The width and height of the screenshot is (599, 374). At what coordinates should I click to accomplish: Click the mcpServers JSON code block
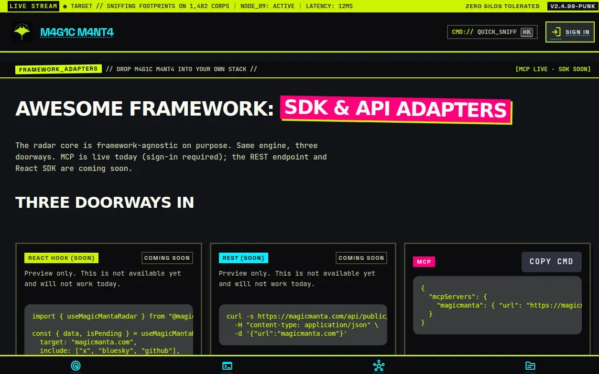tap(497, 305)
